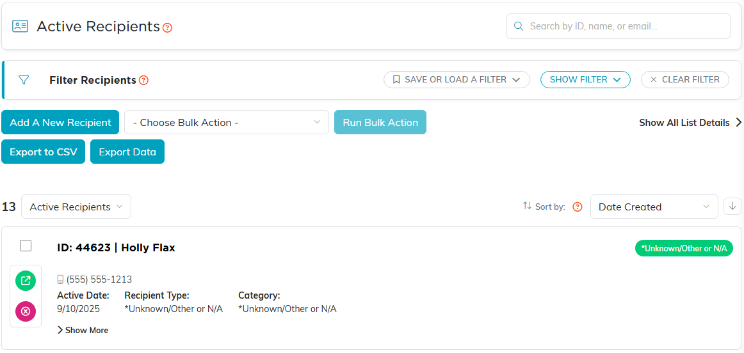Image resolution: width=744 pixels, height=353 pixels.
Task: Click the Filter Recipients heading
Action: click(93, 80)
